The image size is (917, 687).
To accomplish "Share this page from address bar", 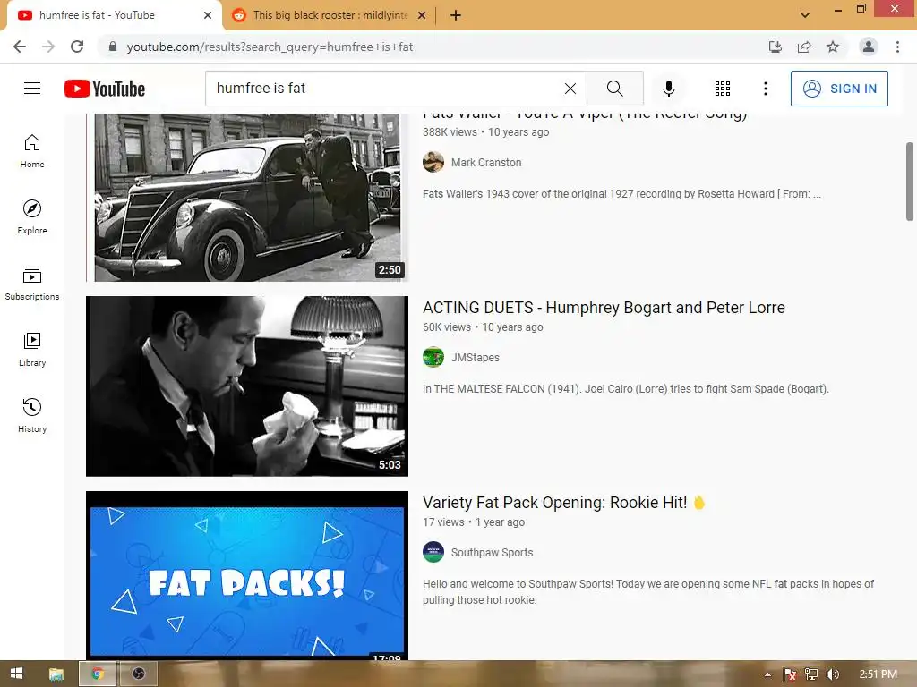I will 804,47.
